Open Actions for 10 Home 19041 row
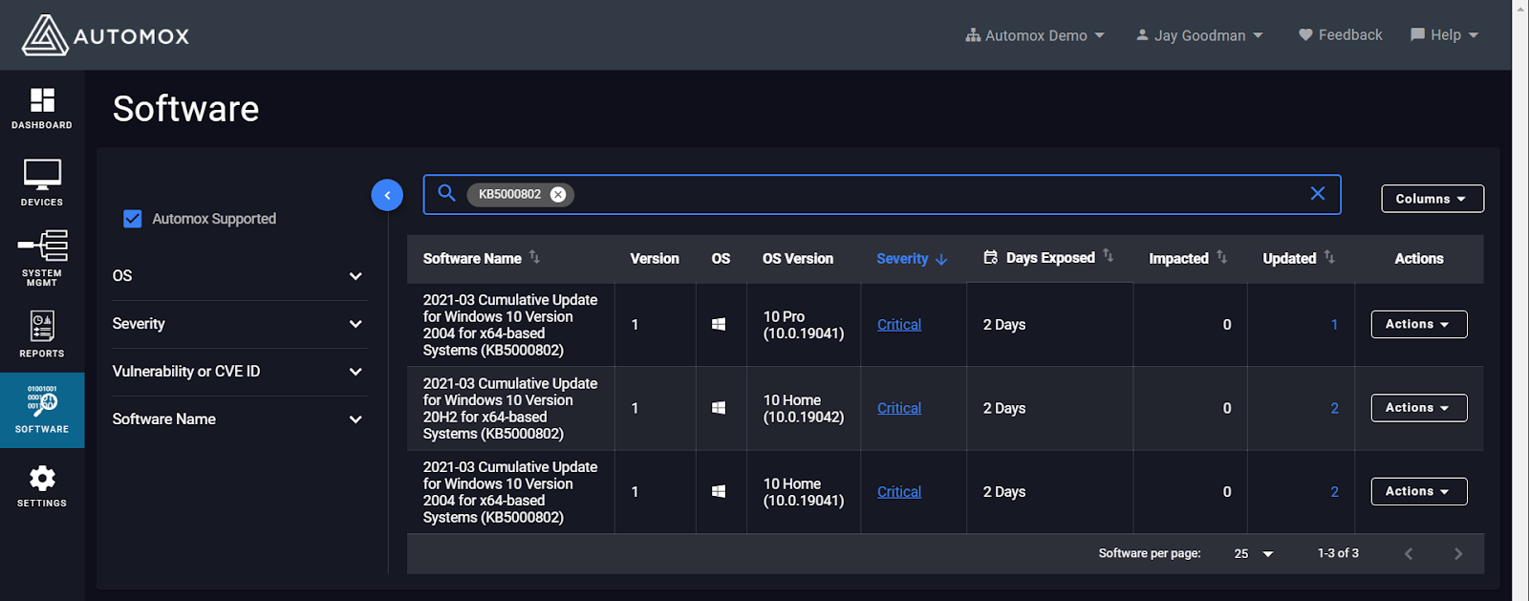The image size is (1529, 601). [1419, 491]
